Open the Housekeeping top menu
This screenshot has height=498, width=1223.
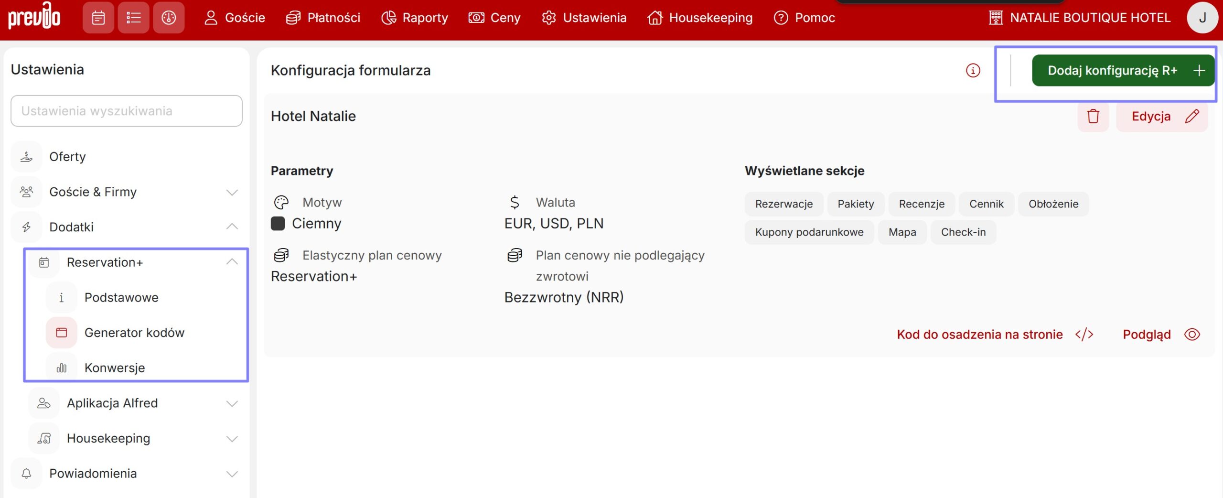tap(700, 18)
